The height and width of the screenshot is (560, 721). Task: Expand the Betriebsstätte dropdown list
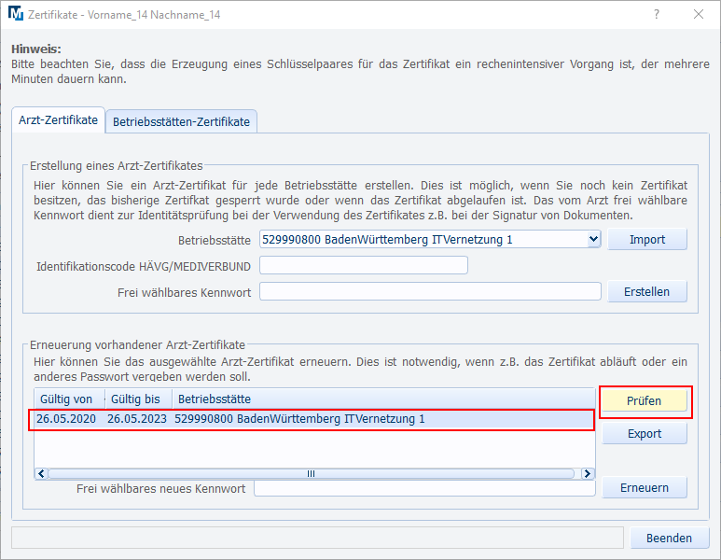tap(593, 240)
